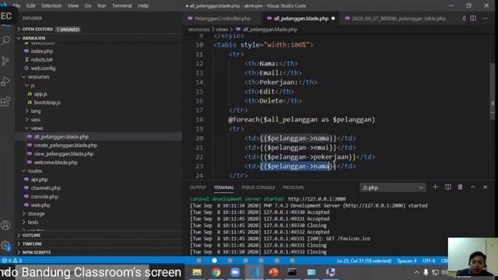Open welcome.blade.php in explorer
The height and width of the screenshot is (280, 498).
pos(55,163)
